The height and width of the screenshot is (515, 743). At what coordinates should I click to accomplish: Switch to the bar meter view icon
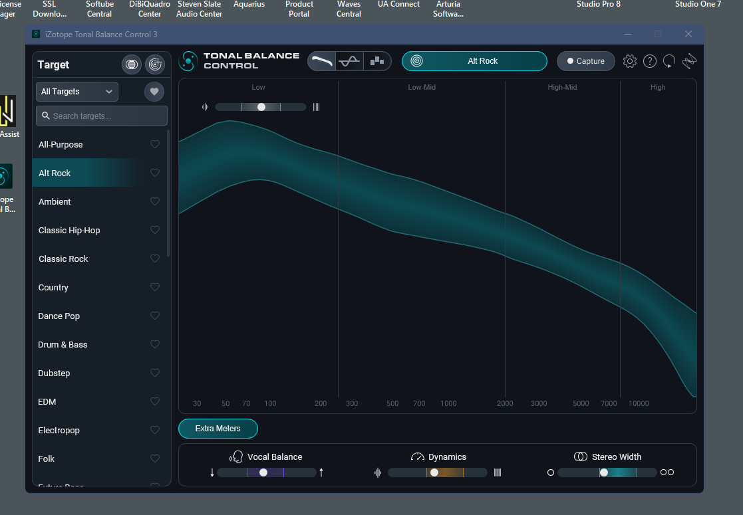377,60
